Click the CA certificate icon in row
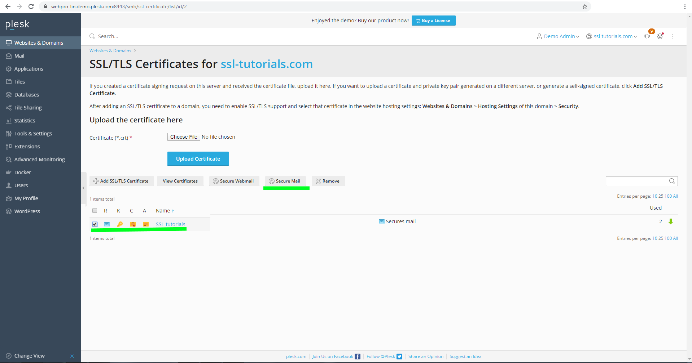Image resolution: width=692 pixels, height=363 pixels. click(x=146, y=224)
